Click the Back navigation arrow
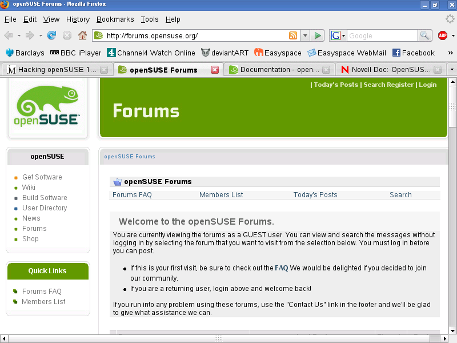The image size is (457, 343). 9,35
